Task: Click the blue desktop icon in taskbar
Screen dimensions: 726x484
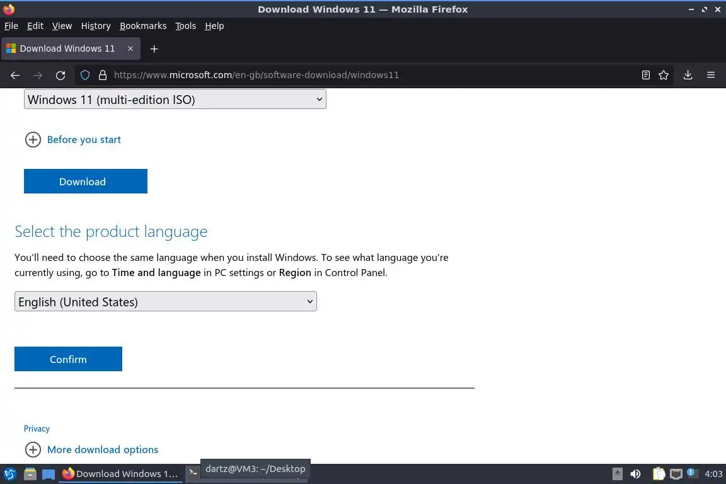Action: tap(49, 475)
